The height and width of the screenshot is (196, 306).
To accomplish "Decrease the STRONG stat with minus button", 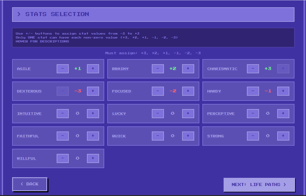I will click(253, 136).
